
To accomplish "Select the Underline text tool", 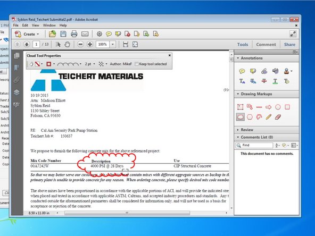I will [275, 81].
